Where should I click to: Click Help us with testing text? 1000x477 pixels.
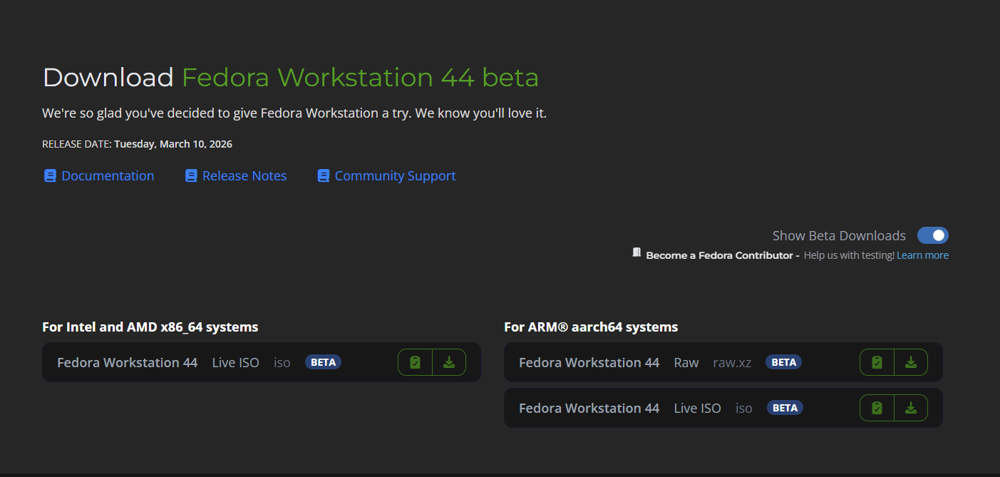point(849,255)
